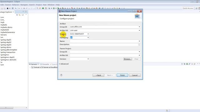Select the Servers project in Package Explorer

point(3,35)
